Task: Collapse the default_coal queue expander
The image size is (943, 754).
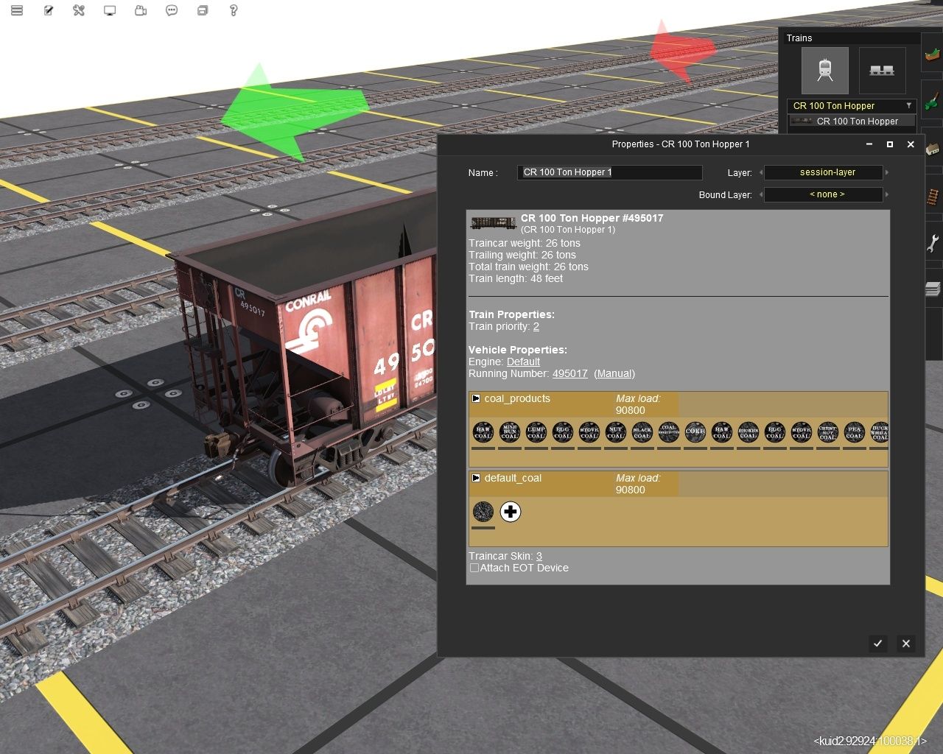Action: (476, 478)
